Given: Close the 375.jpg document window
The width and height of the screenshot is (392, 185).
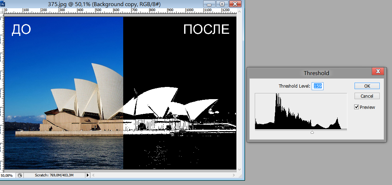Looking at the screenshot, I should click(235, 4).
